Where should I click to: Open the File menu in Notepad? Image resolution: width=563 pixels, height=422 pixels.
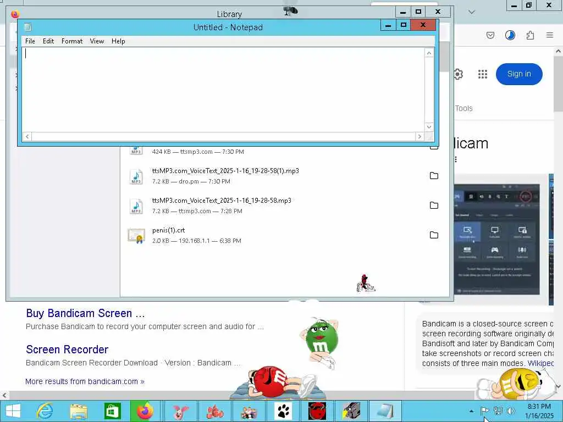click(30, 41)
